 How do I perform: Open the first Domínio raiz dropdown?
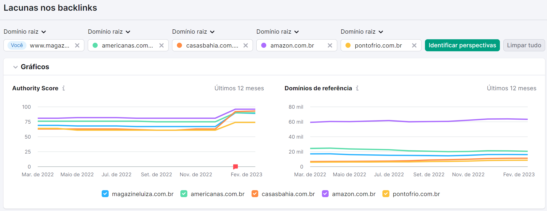(25, 32)
